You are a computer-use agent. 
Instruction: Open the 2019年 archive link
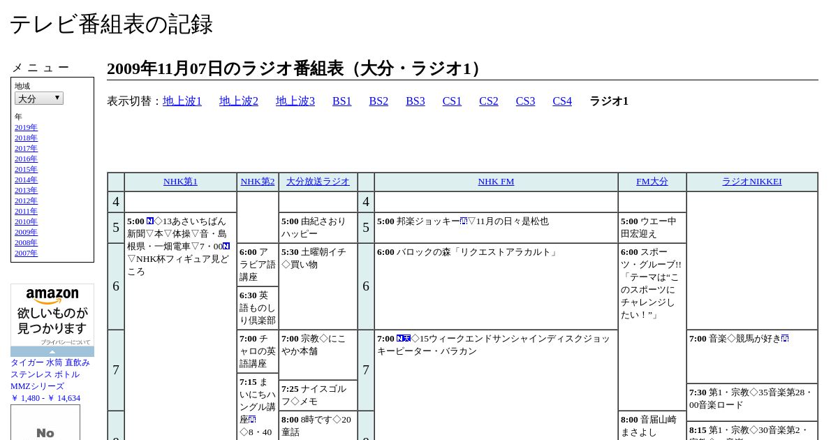click(26, 127)
